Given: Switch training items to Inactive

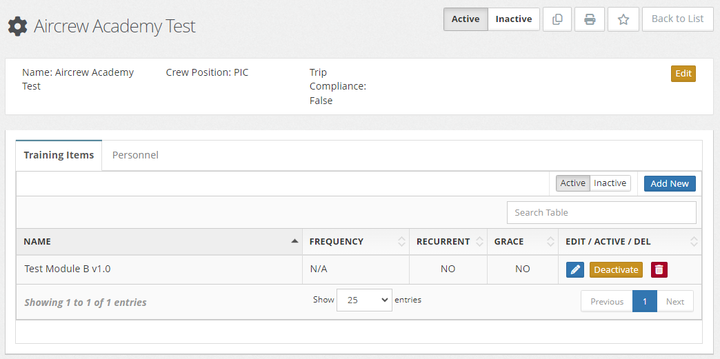Looking at the screenshot, I should click(x=610, y=183).
